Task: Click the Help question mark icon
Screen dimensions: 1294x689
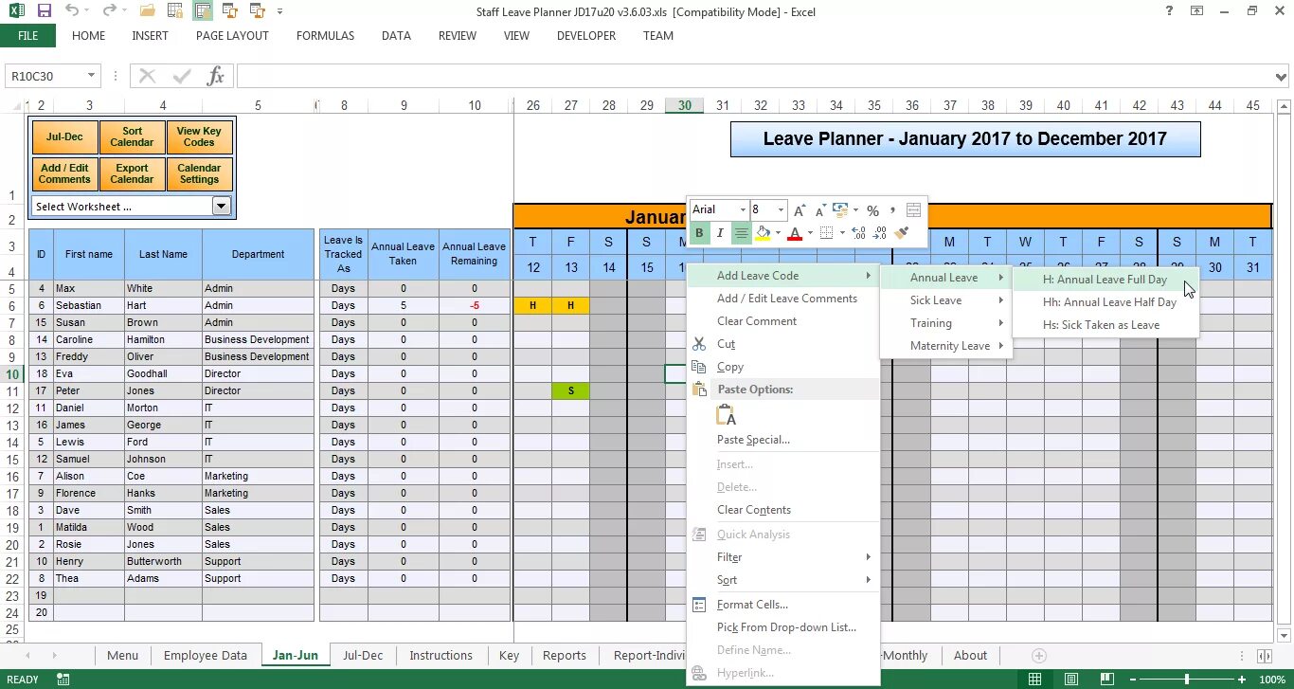Action: [x=1170, y=11]
